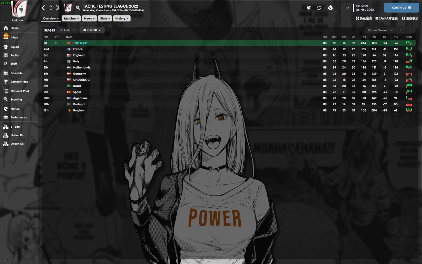Viewport: 422px width, 264px height.
Task: Open the News tab menu
Action: (x=90, y=18)
